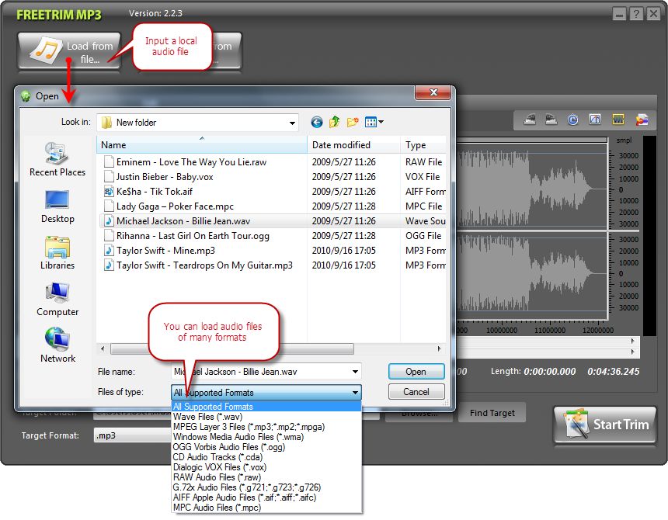Viewport: 668px width, 520px height.
Task: Choose Windows Media Audio Files (*.wma)
Action: tap(266, 437)
